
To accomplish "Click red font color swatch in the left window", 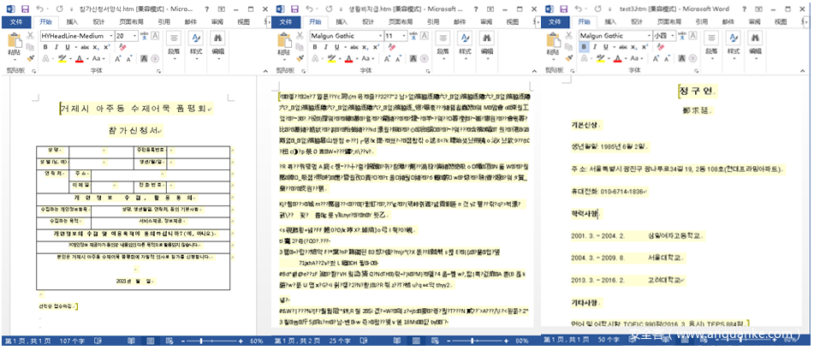I will [x=79, y=61].
